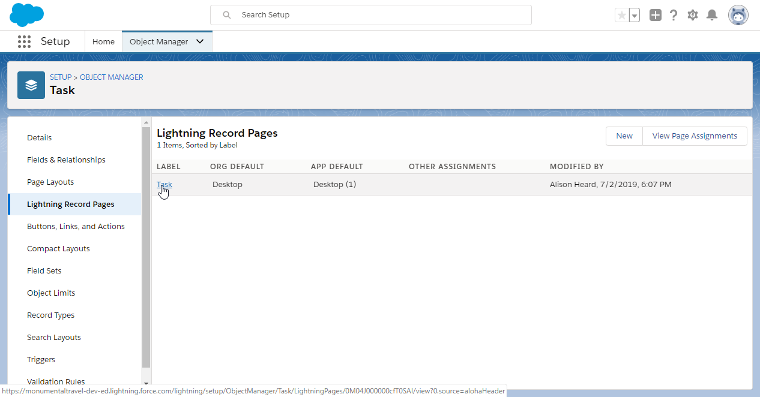
Task: Click the OTHER ASSIGNMENTS column header
Action: click(453, 167)
